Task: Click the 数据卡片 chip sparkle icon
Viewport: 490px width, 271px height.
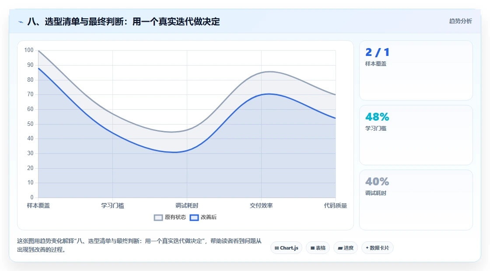Action: 367,248
